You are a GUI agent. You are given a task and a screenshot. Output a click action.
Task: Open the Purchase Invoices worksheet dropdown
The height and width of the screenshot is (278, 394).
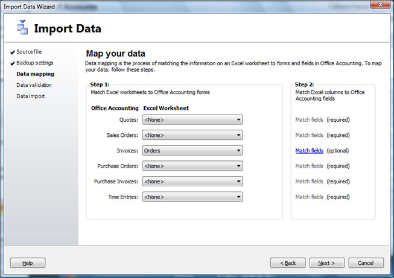[x=192, y=182]
